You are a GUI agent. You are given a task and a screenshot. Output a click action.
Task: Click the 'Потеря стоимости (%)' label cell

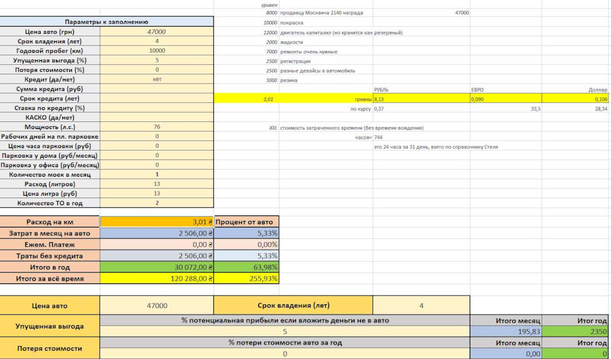point(50,70)
